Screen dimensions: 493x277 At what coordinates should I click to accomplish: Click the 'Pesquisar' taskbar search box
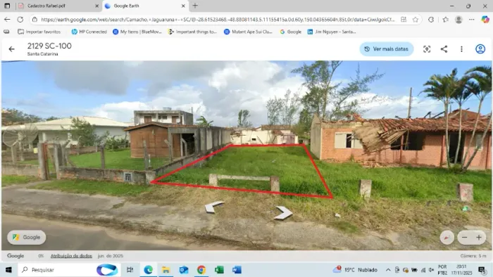[x=69, y=270]
